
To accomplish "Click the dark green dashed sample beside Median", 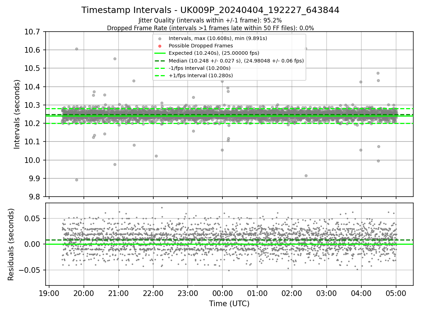I will point(160,61).
